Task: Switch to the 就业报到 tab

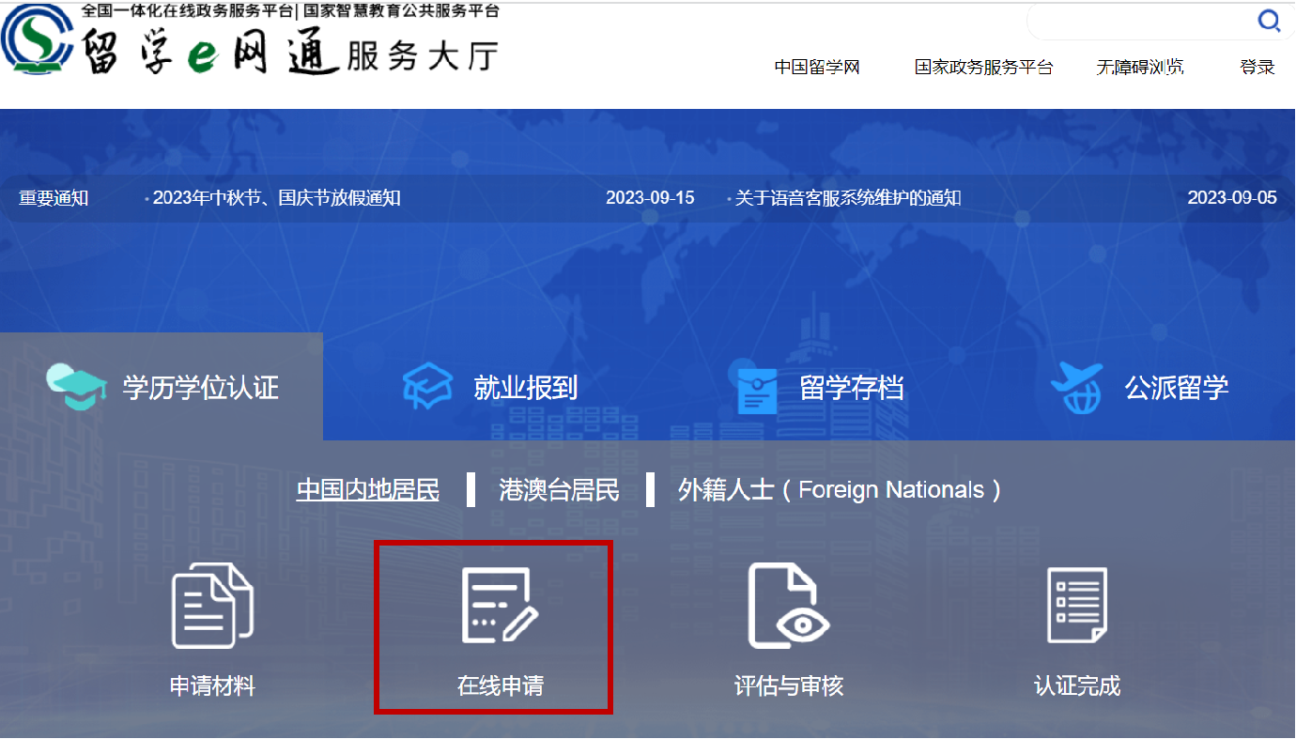Action: [x=525, y=387]
